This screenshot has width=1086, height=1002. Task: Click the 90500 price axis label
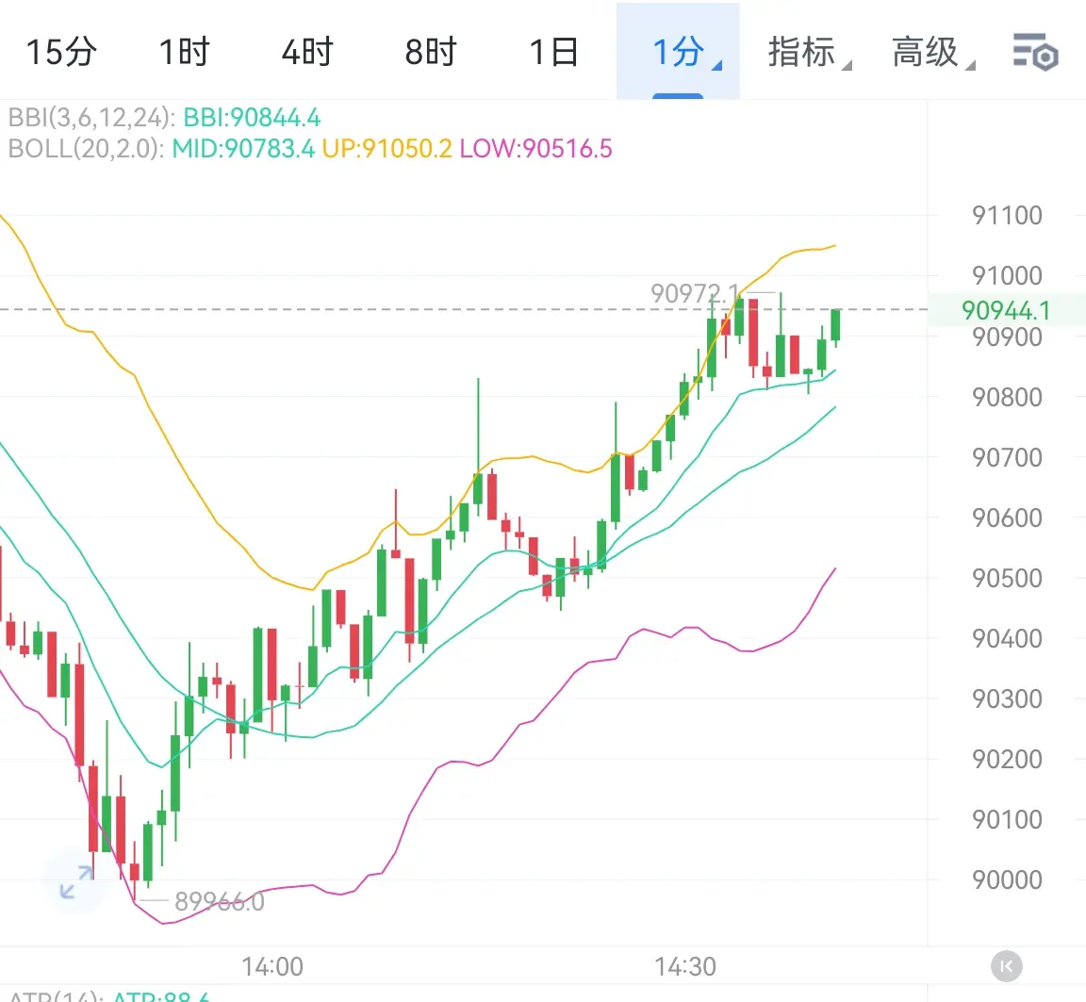point(1007,578)
